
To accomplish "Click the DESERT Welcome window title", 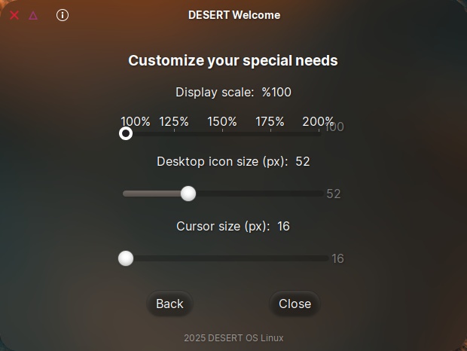I will pos(233,15).
